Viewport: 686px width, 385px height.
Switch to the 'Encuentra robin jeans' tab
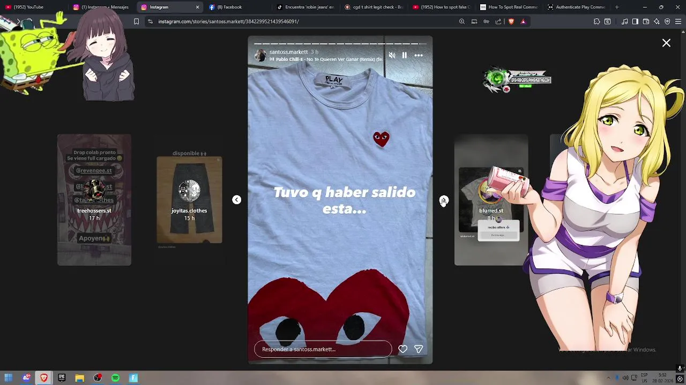click(x=305, y=7)
